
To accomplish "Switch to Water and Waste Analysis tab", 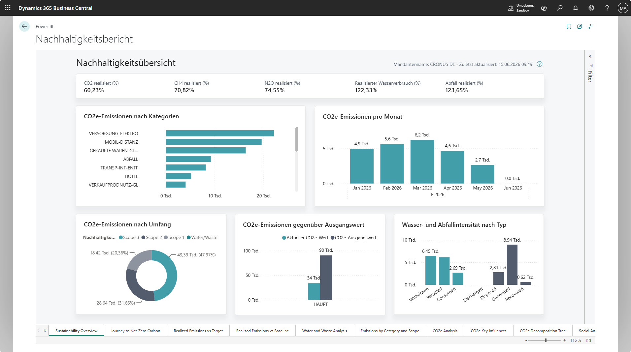I will [324, 331].
